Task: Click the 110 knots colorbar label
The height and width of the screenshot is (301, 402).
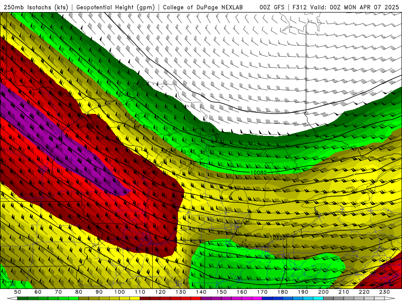Action: point(140,291)
